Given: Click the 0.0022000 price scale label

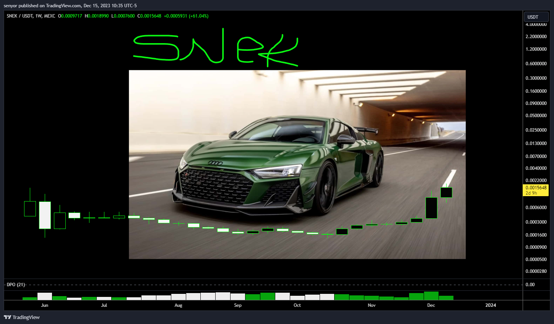Looking at the screenshot, I should pyautogui.click(x=536, y=181).
